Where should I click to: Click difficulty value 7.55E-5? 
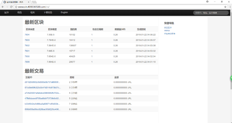(51, 35)
